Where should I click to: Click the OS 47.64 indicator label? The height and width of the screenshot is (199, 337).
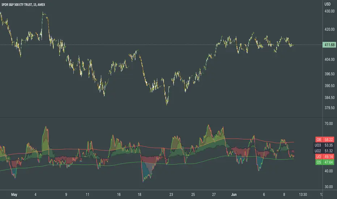click(325, 162)
